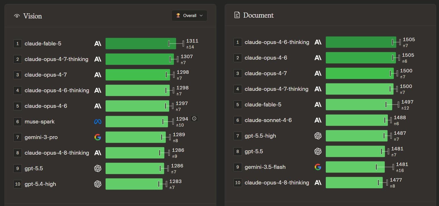The image size is (439, 206).
Task: Select claude-opus-4-8-thinking in the Vision list
Action: click(57, 153)
